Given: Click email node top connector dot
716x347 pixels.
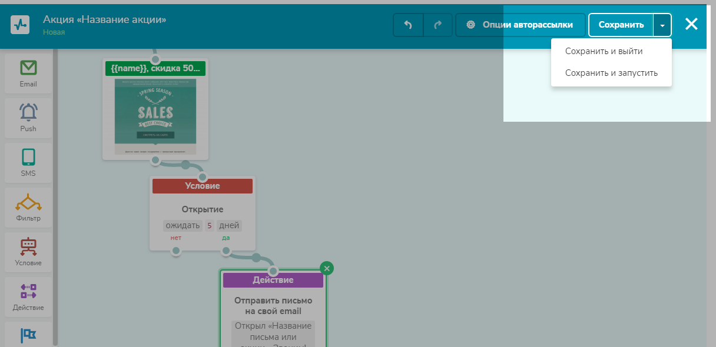Looking at the screenshot, I should [155, 59].
